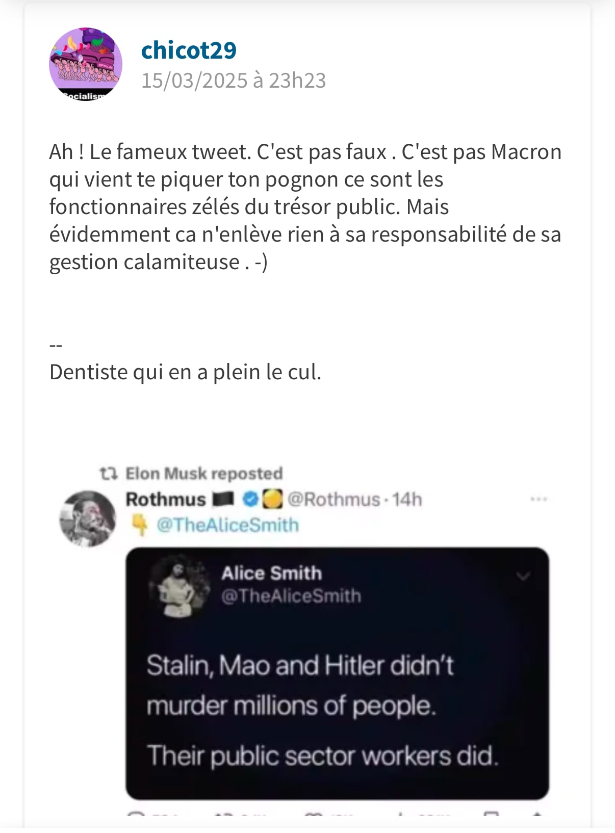Click the post date 15/03/2025 à 23h23

(234, 81)
